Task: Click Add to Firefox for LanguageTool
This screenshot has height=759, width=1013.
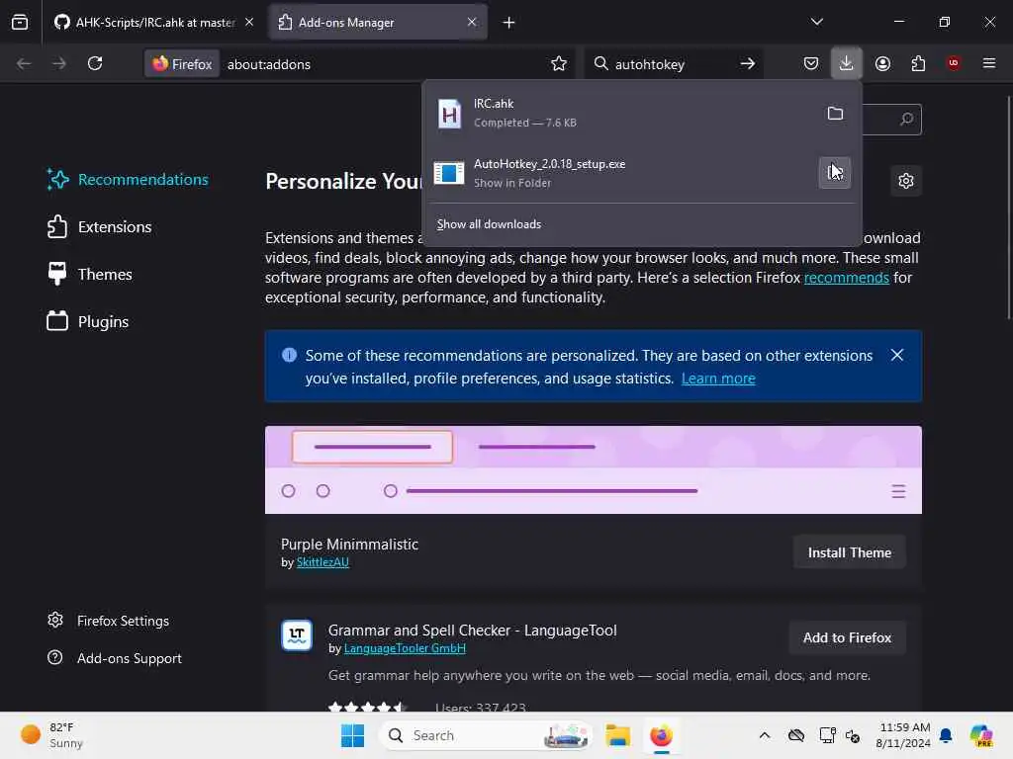Action: (x=847, y=637)
